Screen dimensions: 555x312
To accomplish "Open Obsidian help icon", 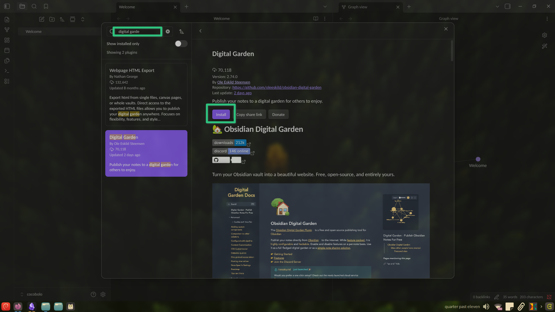I will coord(93,294).
